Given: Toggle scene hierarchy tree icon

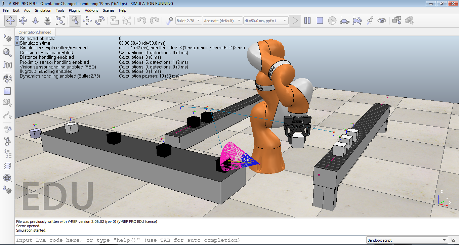Looking at the screenshot, I should point(7,153).
